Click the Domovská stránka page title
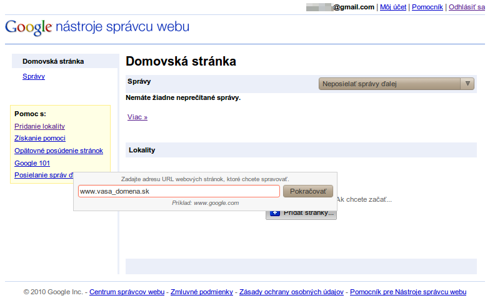490x298 pixels. coord(181,61)
